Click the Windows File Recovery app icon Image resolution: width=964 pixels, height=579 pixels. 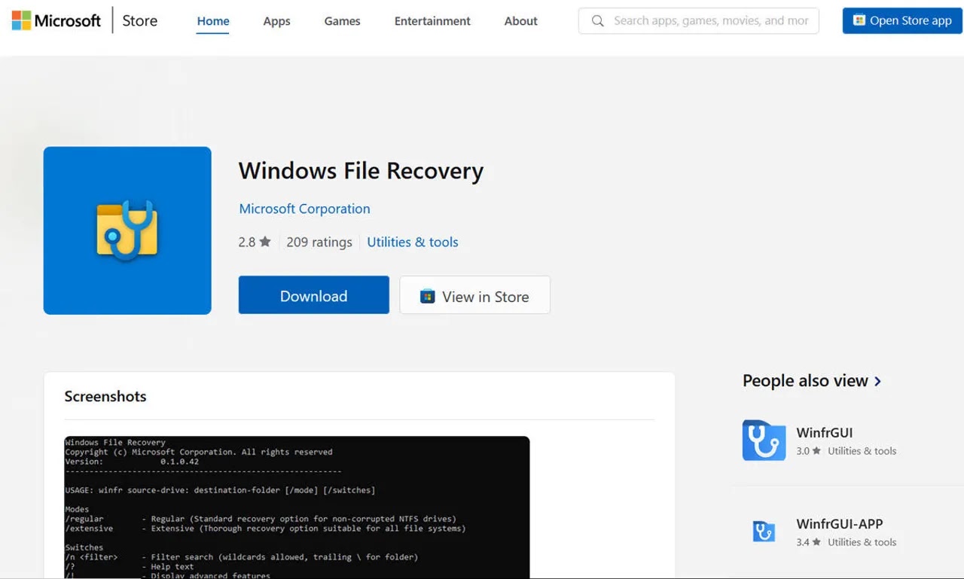[x=127, y=230]
